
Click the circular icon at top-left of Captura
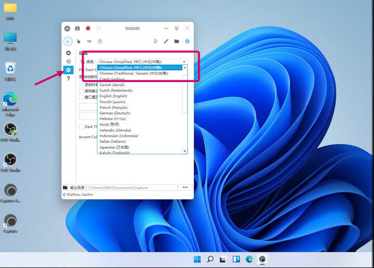click(67, 29)
